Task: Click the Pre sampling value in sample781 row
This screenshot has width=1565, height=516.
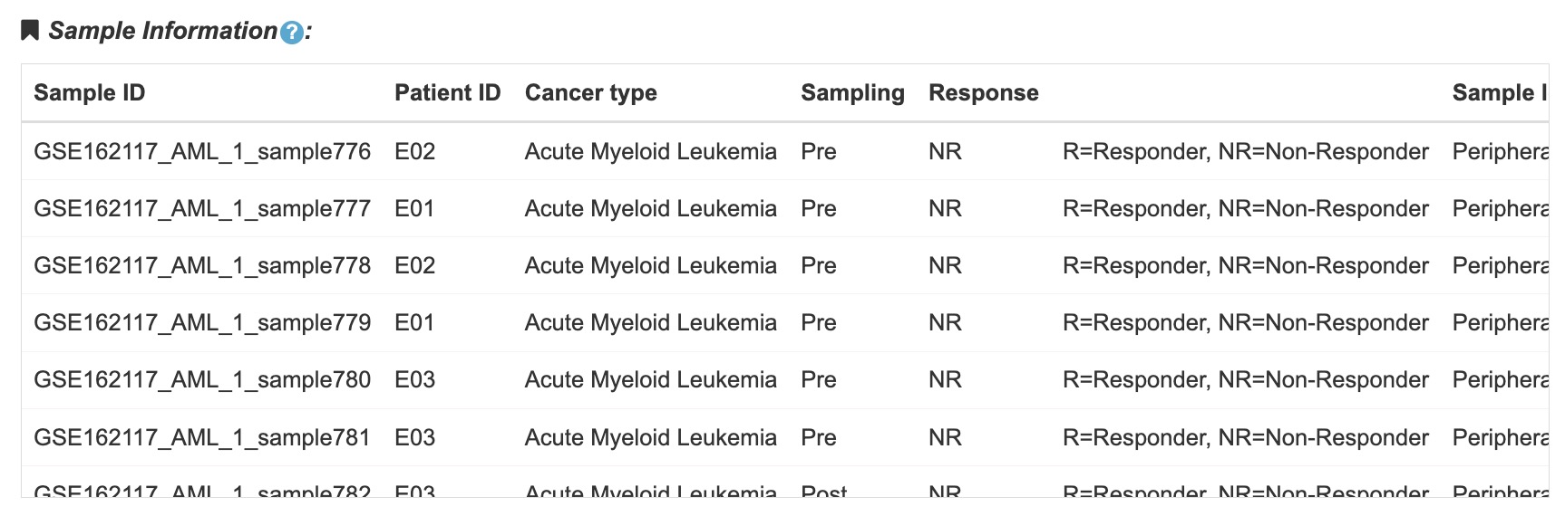Action: click(818, 437)
